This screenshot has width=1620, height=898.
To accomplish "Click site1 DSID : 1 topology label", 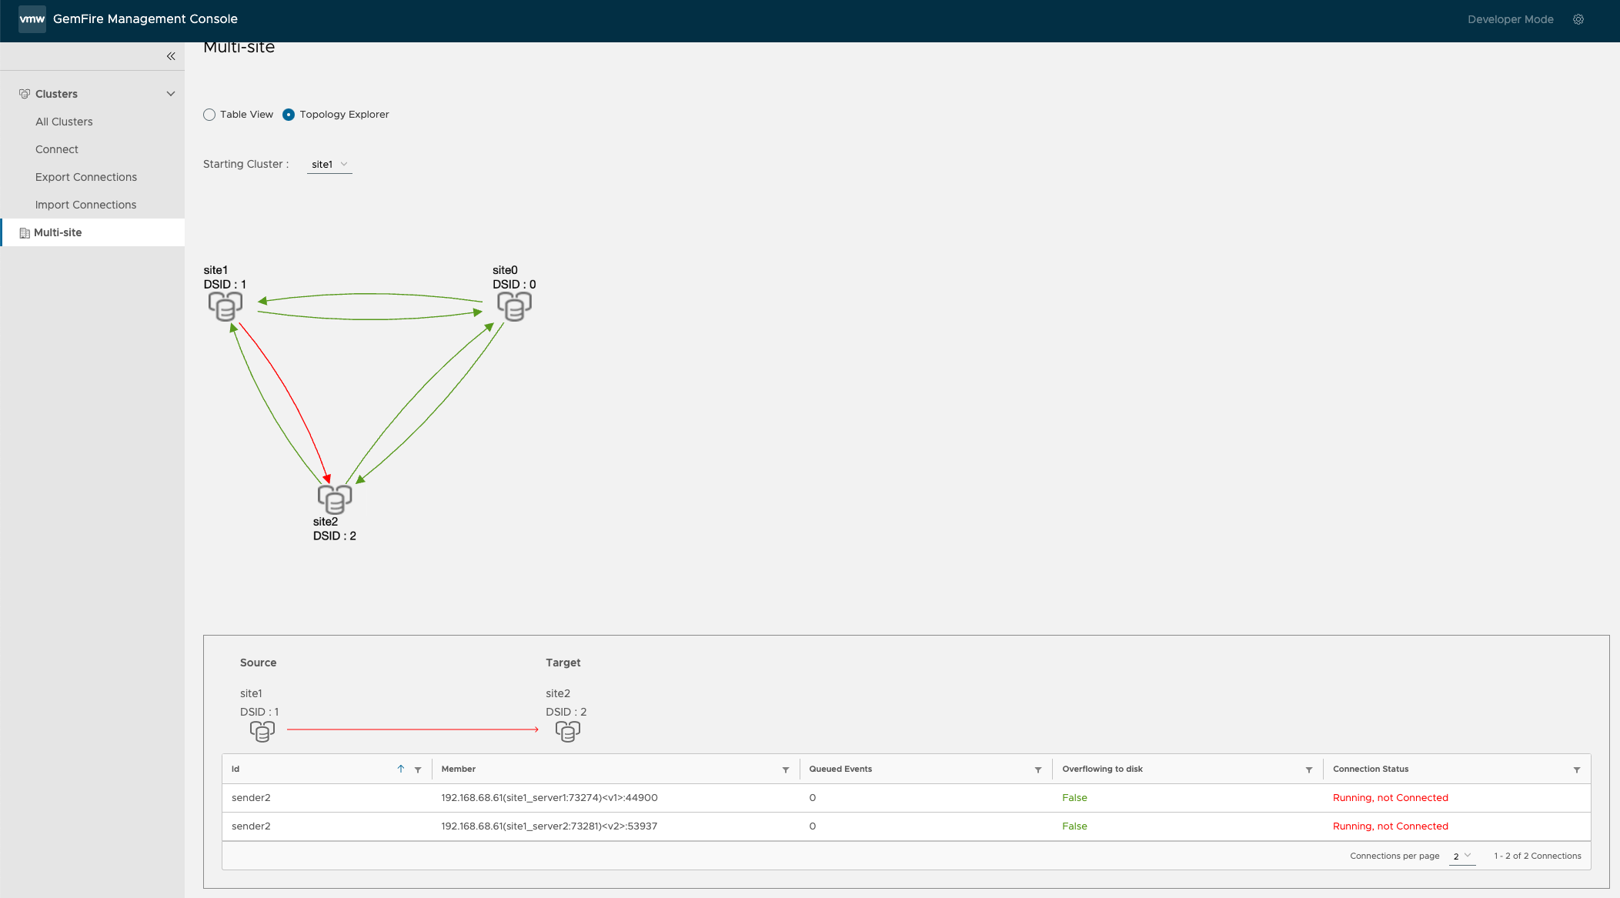I will coord(225,278).
